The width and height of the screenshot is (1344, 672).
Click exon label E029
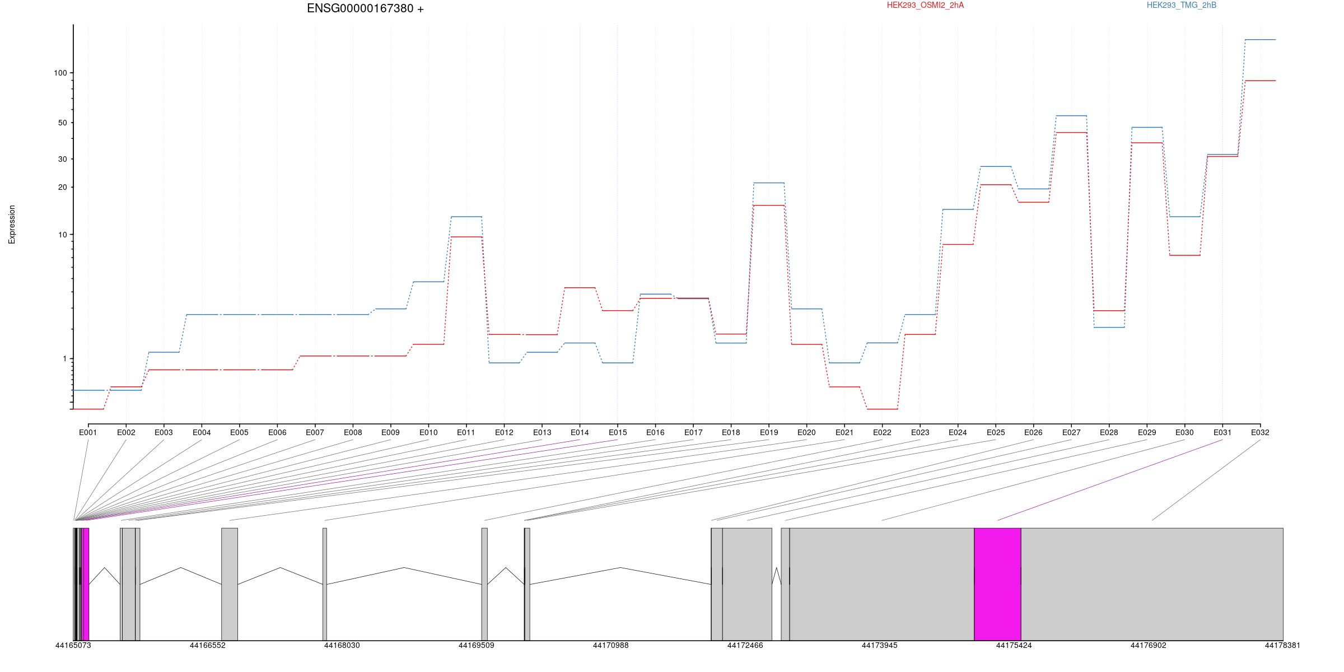pos(1147,432)
